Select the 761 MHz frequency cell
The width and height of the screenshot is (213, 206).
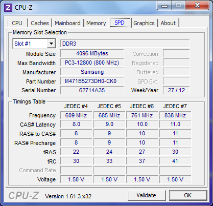(142, 115)
